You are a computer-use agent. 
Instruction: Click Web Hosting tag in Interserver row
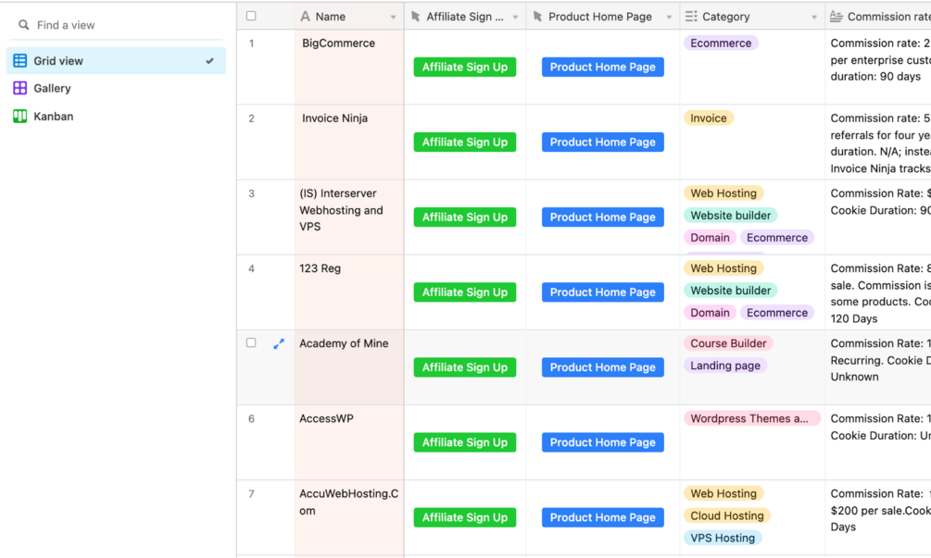723,193
